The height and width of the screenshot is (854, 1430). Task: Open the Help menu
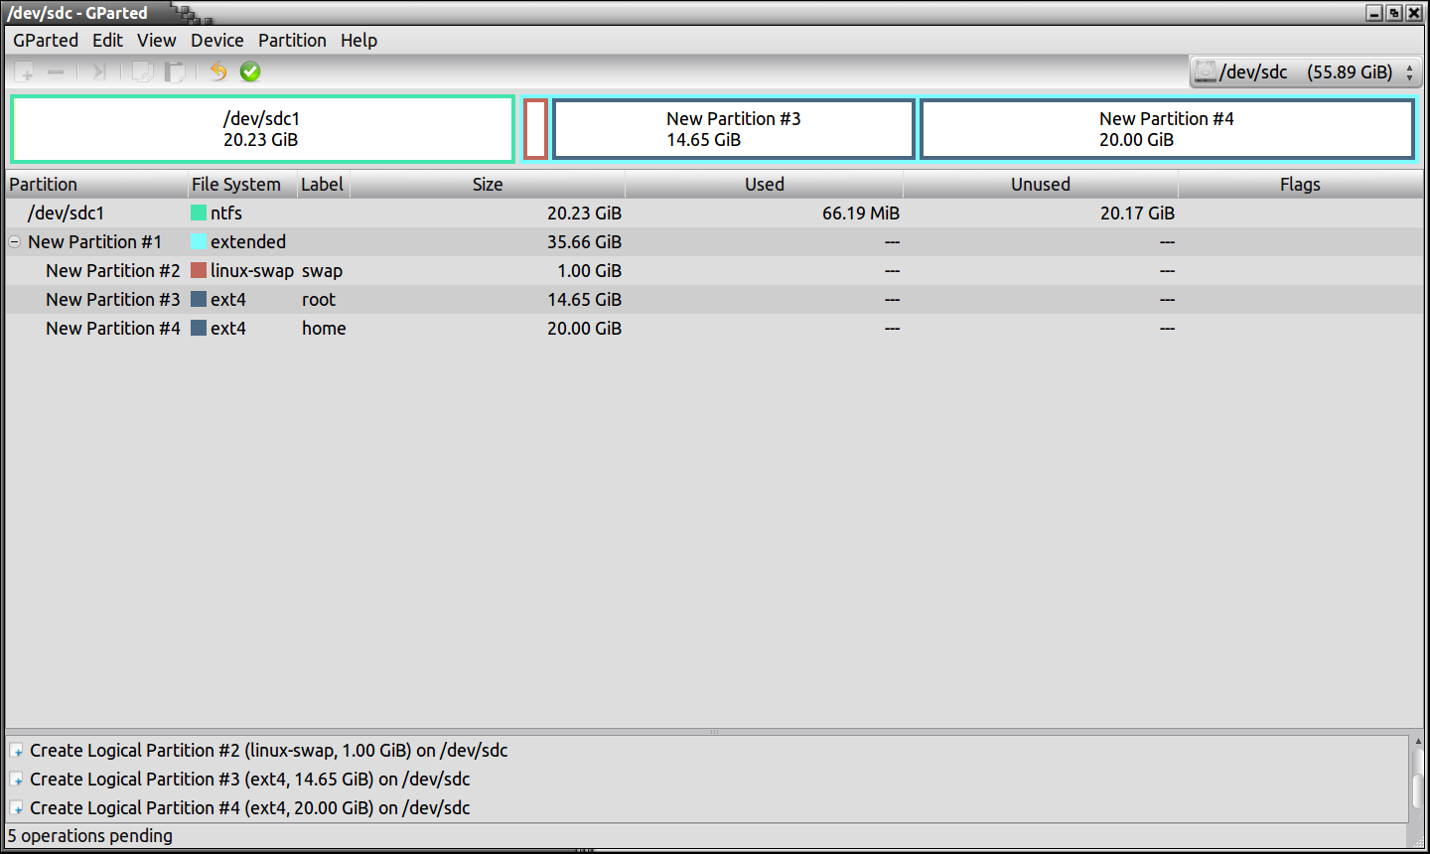coord(358,41)
